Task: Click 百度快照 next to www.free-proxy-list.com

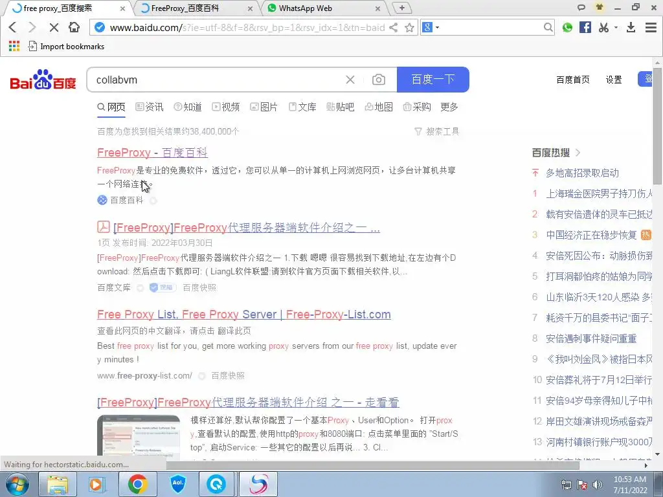Action: tap(227, 376)
